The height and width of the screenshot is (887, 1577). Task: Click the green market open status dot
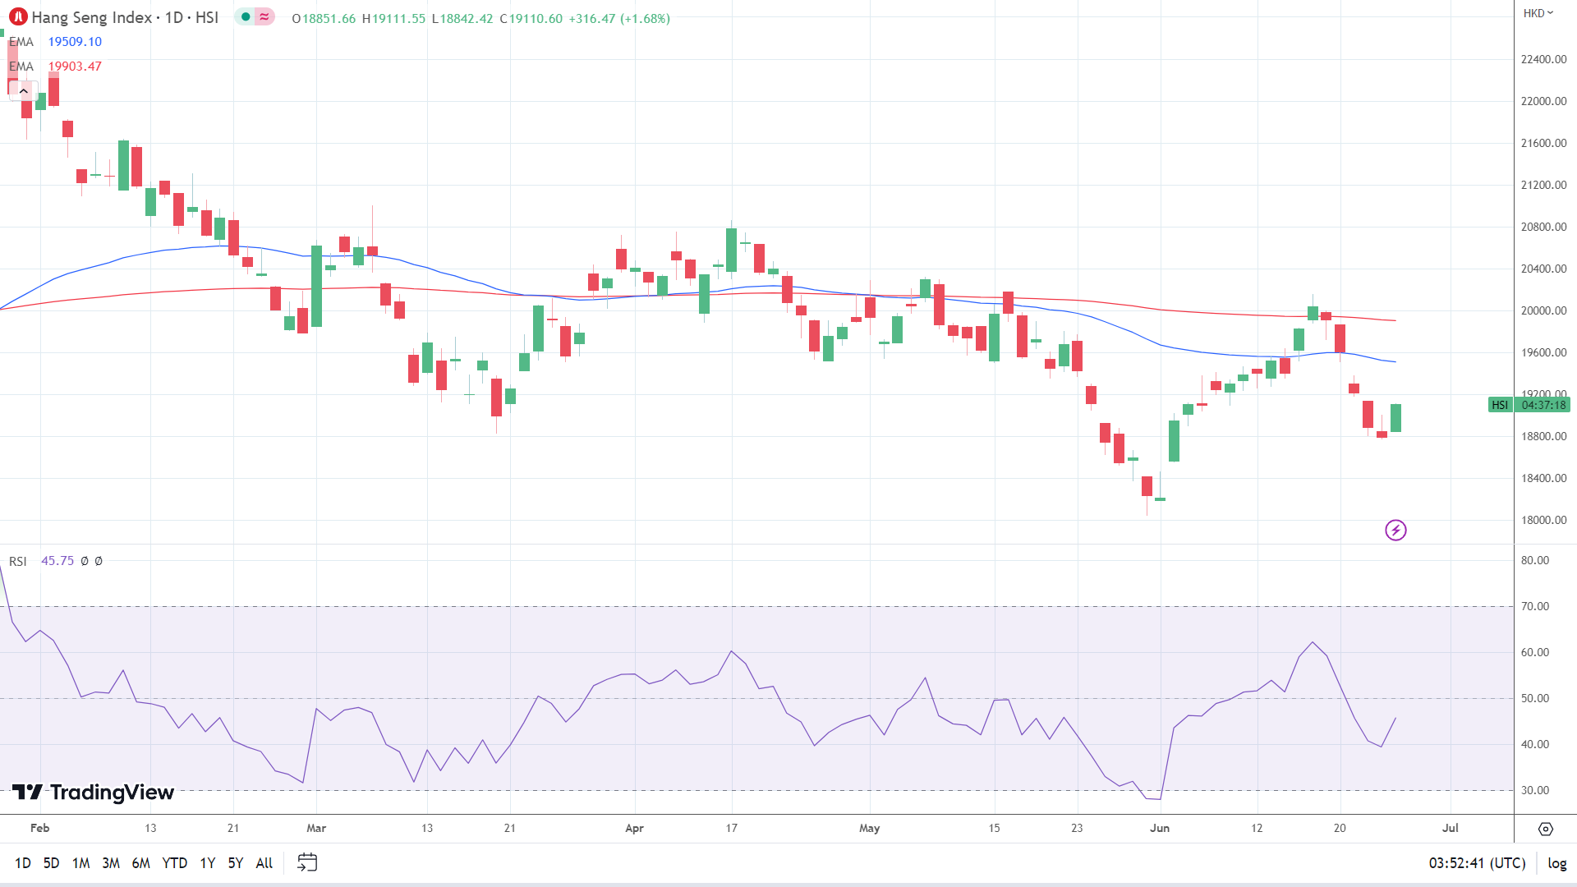(x=246, y=17)
